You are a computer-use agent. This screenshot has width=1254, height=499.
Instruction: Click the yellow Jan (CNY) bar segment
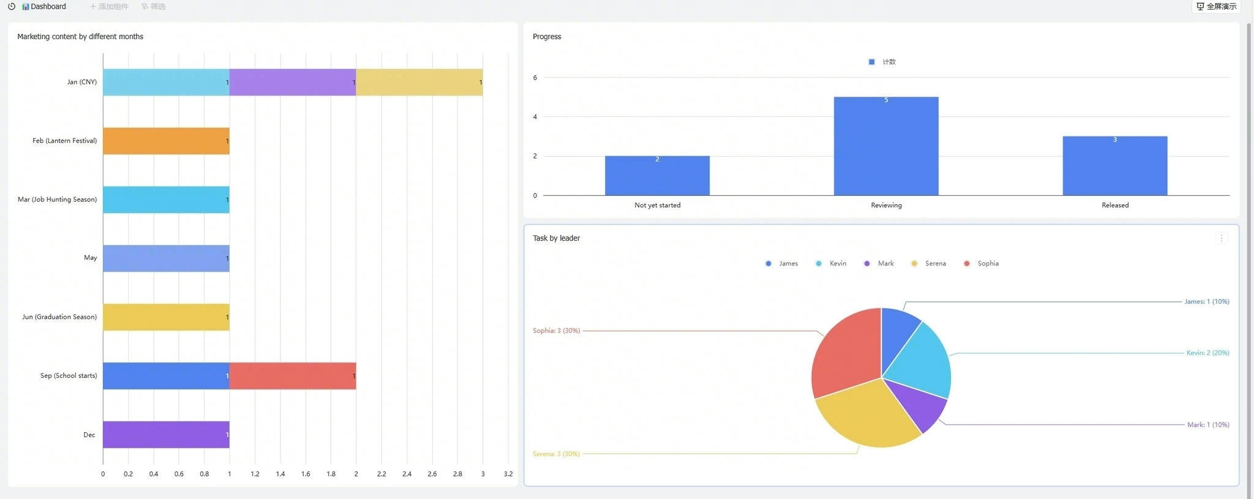pyautogui.click(x=419, y=82)
